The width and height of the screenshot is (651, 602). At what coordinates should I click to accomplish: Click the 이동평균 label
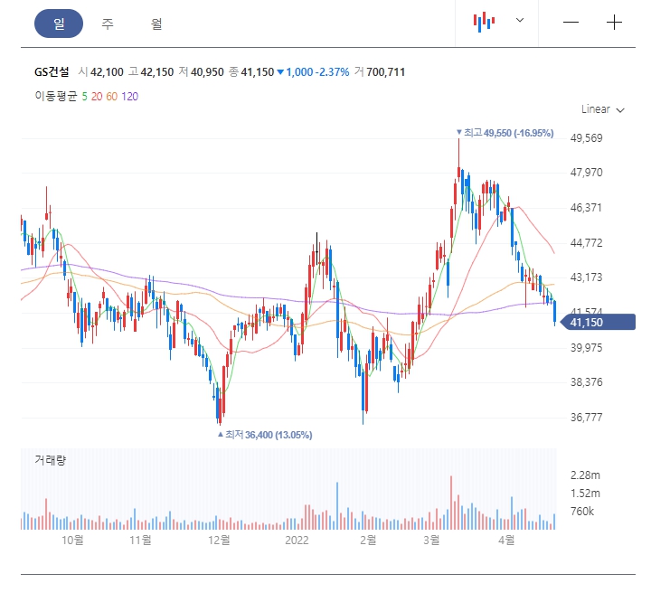(x=56, y=97)
